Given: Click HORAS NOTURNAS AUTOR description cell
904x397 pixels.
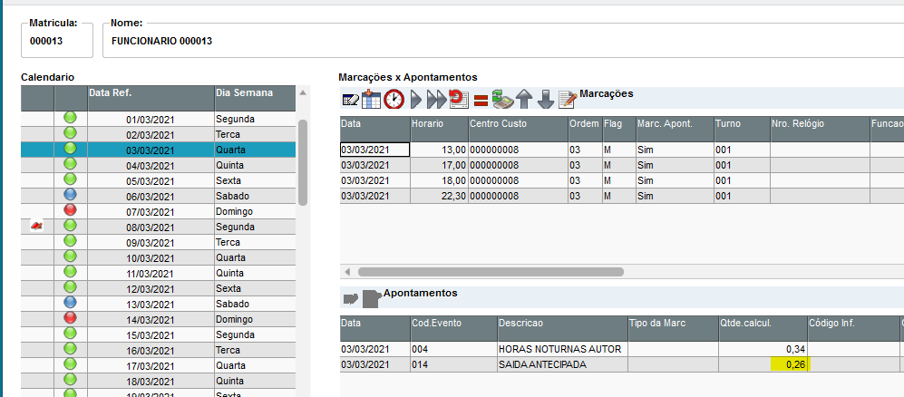Looking at the screenshot, I should coord(562,349).
